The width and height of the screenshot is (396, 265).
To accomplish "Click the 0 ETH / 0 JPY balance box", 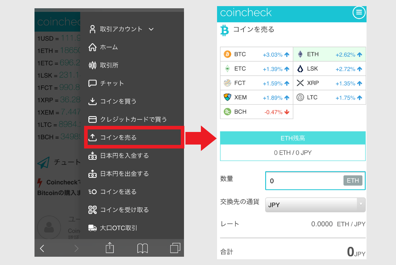I will (x=293, y=152).
